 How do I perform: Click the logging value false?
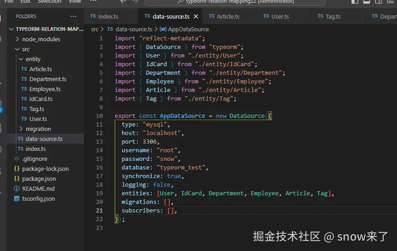[161, 185]
